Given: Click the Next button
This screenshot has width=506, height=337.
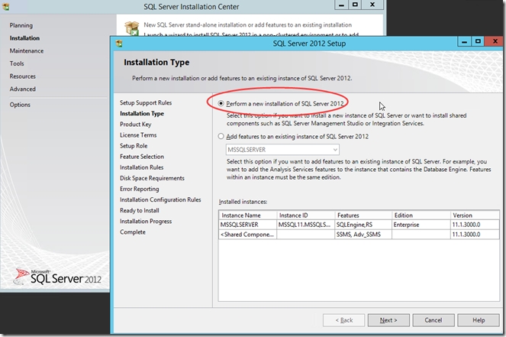Looking at the screenshot, I should [388, 320].
